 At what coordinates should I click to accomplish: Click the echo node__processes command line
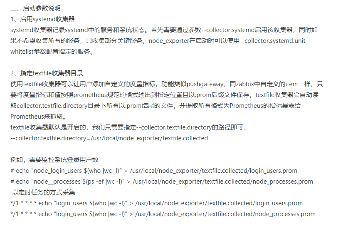point(162,182)
